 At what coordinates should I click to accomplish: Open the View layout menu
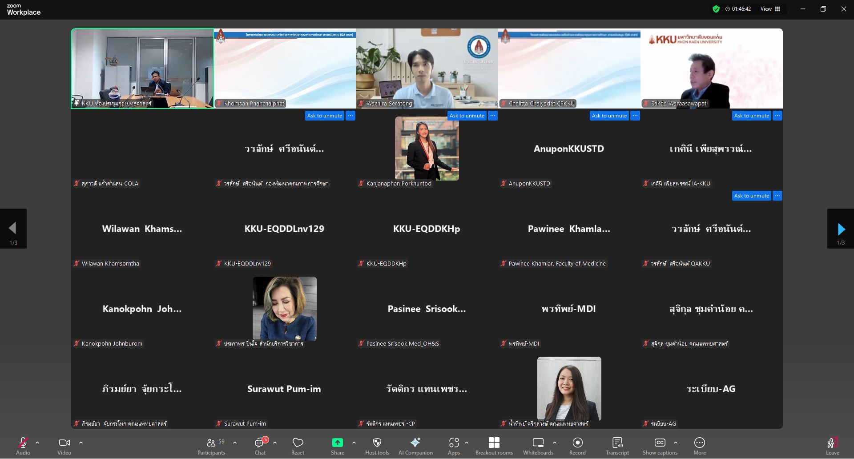(x=770, y=9)
